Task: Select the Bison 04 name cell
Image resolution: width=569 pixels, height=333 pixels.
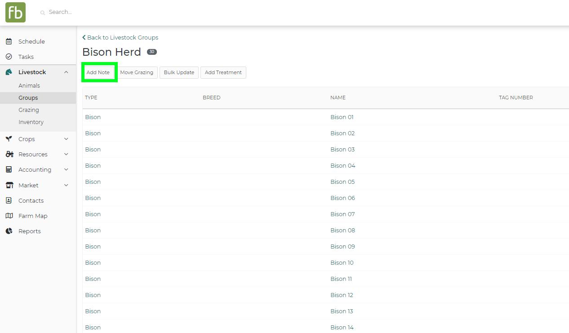Action: point(343,165)
